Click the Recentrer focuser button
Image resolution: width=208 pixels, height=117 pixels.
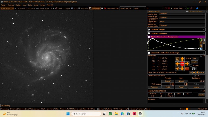pyautogui.click(x=154, y=87)
